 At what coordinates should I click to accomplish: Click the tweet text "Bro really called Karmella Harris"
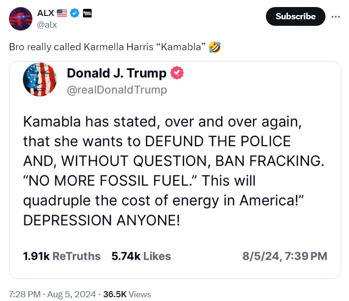[x=81, y=47]
